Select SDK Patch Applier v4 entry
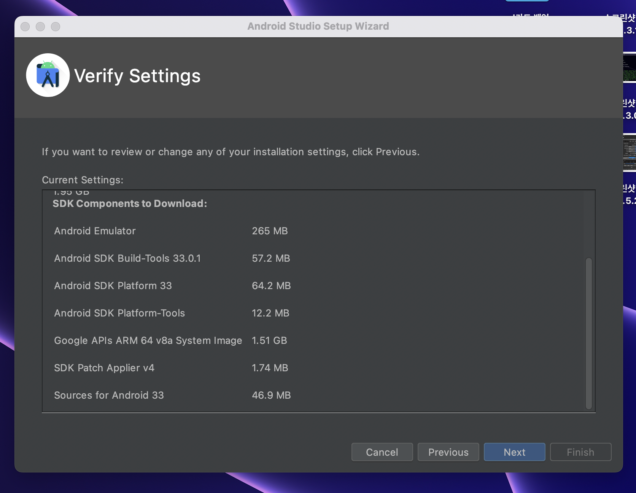Image resolution: width=636 pixels, height=493 pixels. tap(104, 368)
